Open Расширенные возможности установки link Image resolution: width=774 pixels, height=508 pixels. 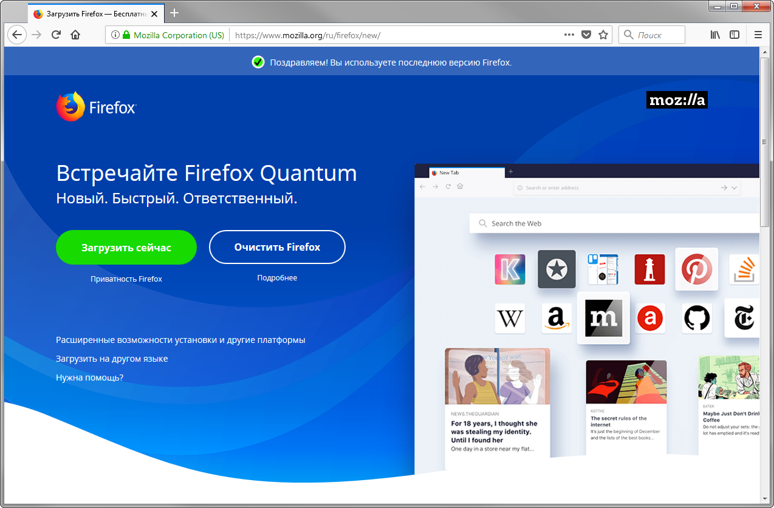coord(180,340)
